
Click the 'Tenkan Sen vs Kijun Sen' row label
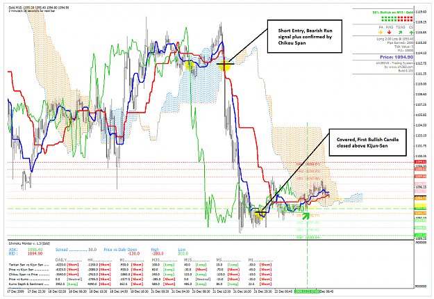point(26,265)
